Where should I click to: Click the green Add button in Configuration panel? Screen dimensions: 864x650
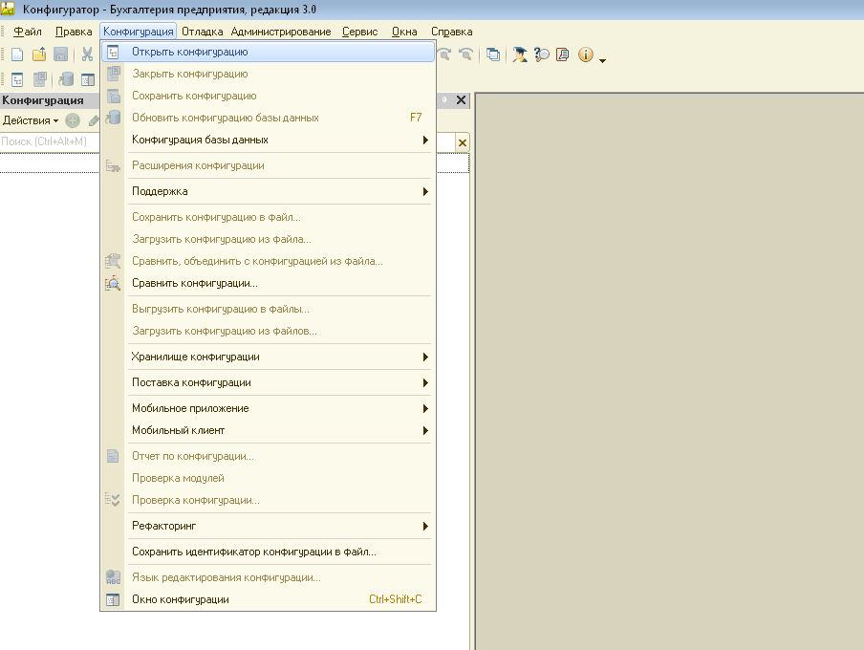[x=73, y=120]
